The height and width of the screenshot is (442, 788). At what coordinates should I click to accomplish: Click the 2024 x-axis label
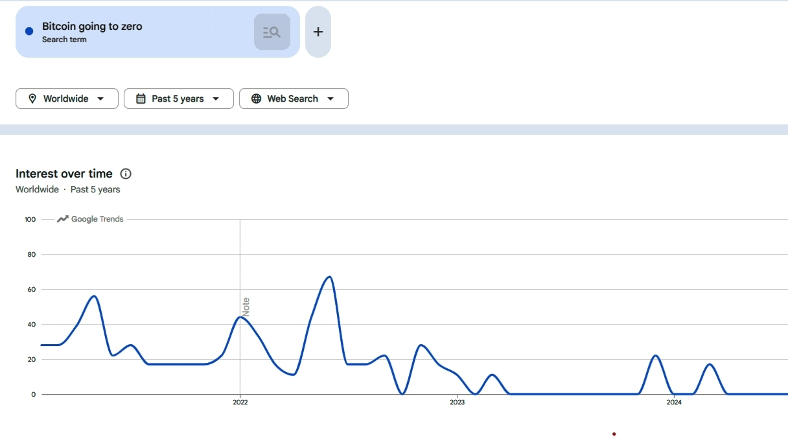674,402
